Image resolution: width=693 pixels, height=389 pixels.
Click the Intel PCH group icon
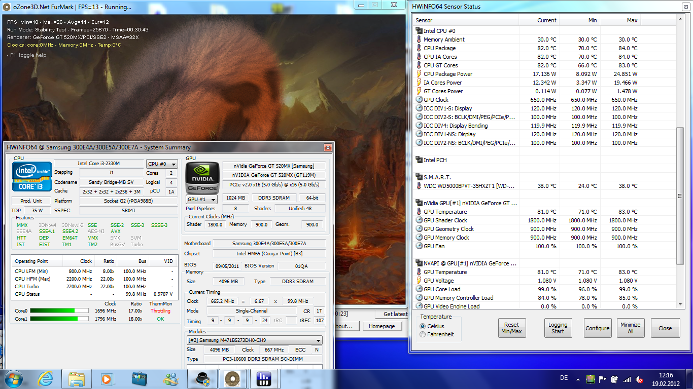[419, 160]
